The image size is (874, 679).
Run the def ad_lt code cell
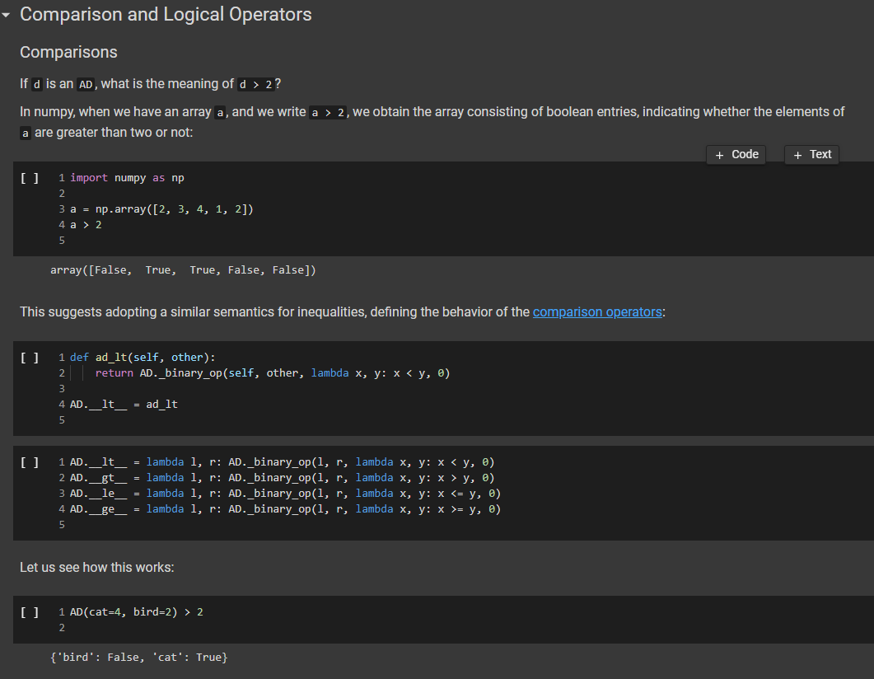[30, 358]
